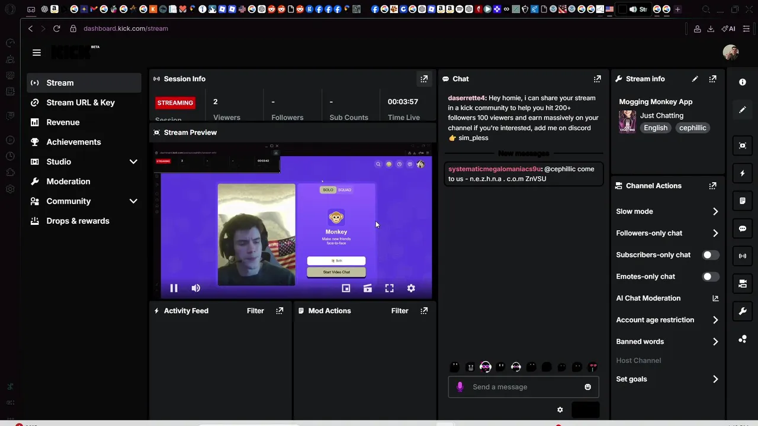The image size is (758, 426).
Task: Mute the stream preview volume
Action: tap(196, 288)
